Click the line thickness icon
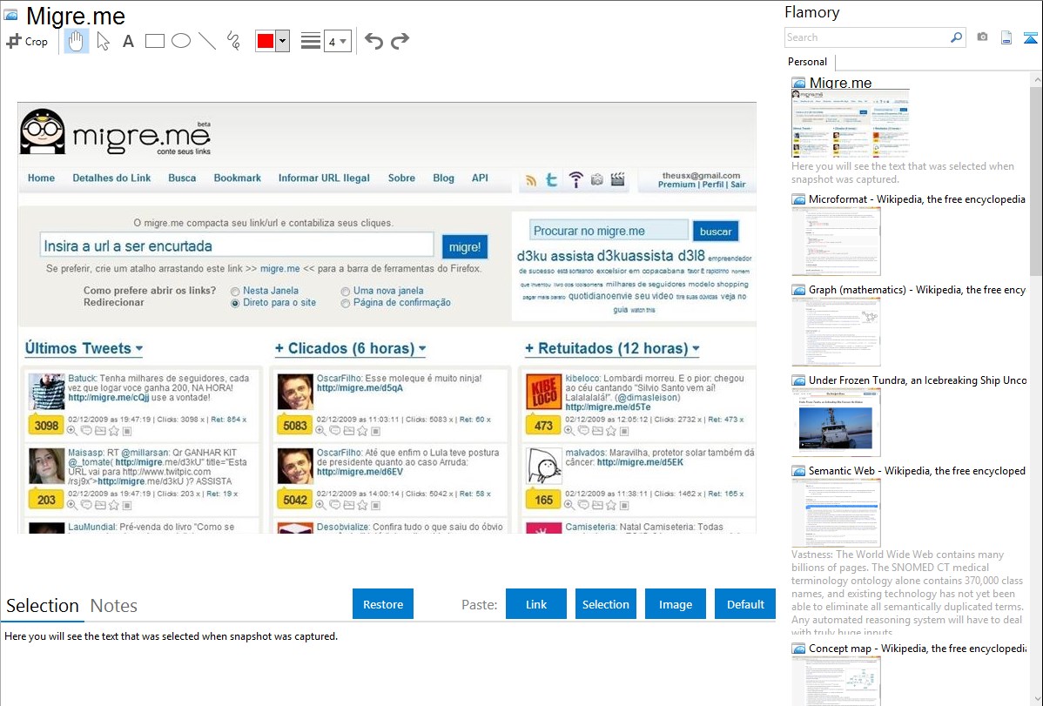1043x706 pixels. 311,41
